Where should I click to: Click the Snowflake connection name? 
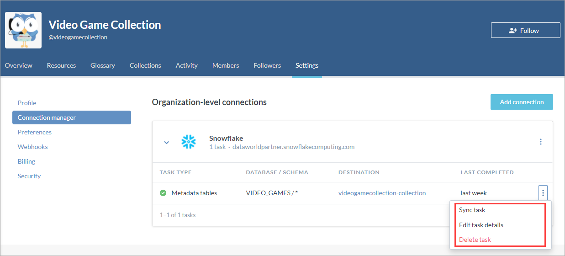pyautogui.click(x=226, y=138)
